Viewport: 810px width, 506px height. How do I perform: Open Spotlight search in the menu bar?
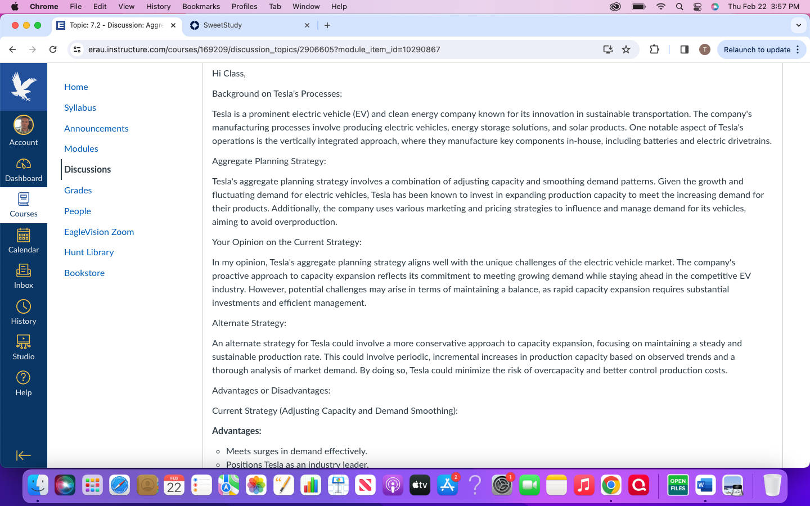click(679, 7)
